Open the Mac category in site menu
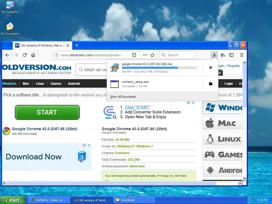This screenshot has height=204, width=272. [x=26, y=84]
